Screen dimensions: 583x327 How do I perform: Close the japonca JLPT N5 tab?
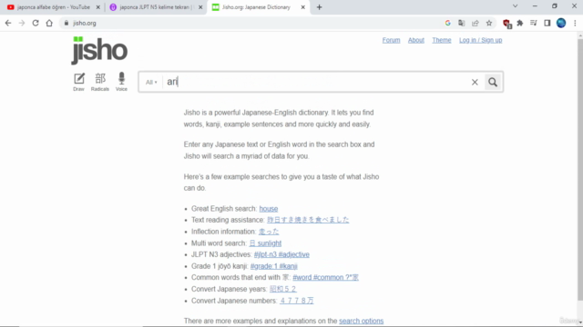pyautogui.click(x=200, y=7)
